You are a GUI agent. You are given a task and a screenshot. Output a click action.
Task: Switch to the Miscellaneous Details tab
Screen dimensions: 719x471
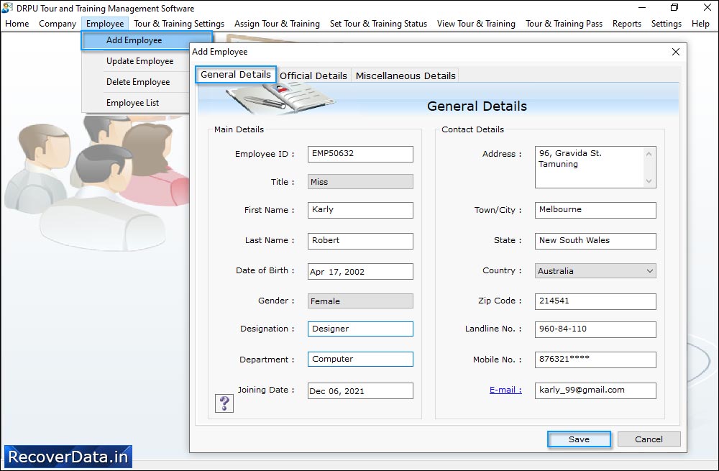[x=406, y=76]
